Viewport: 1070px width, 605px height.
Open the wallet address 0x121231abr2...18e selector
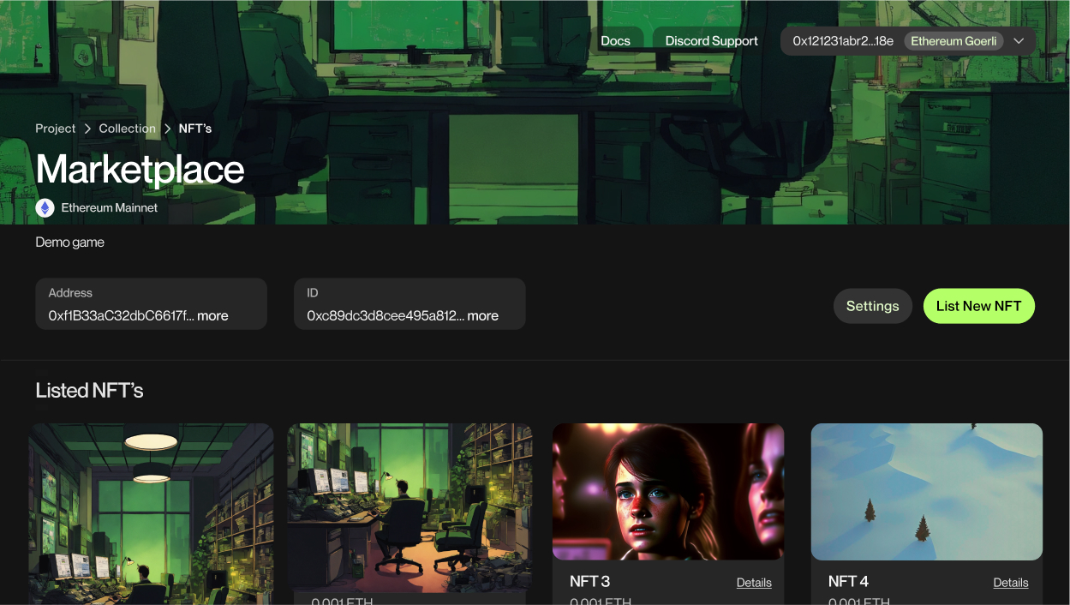point(843,40)
